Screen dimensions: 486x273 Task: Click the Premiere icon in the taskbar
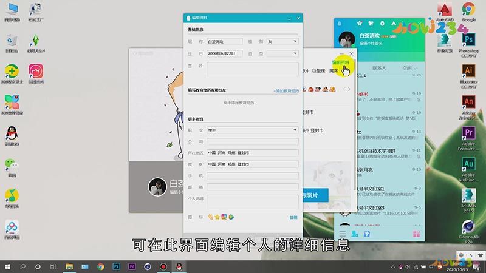pos(132,266)
